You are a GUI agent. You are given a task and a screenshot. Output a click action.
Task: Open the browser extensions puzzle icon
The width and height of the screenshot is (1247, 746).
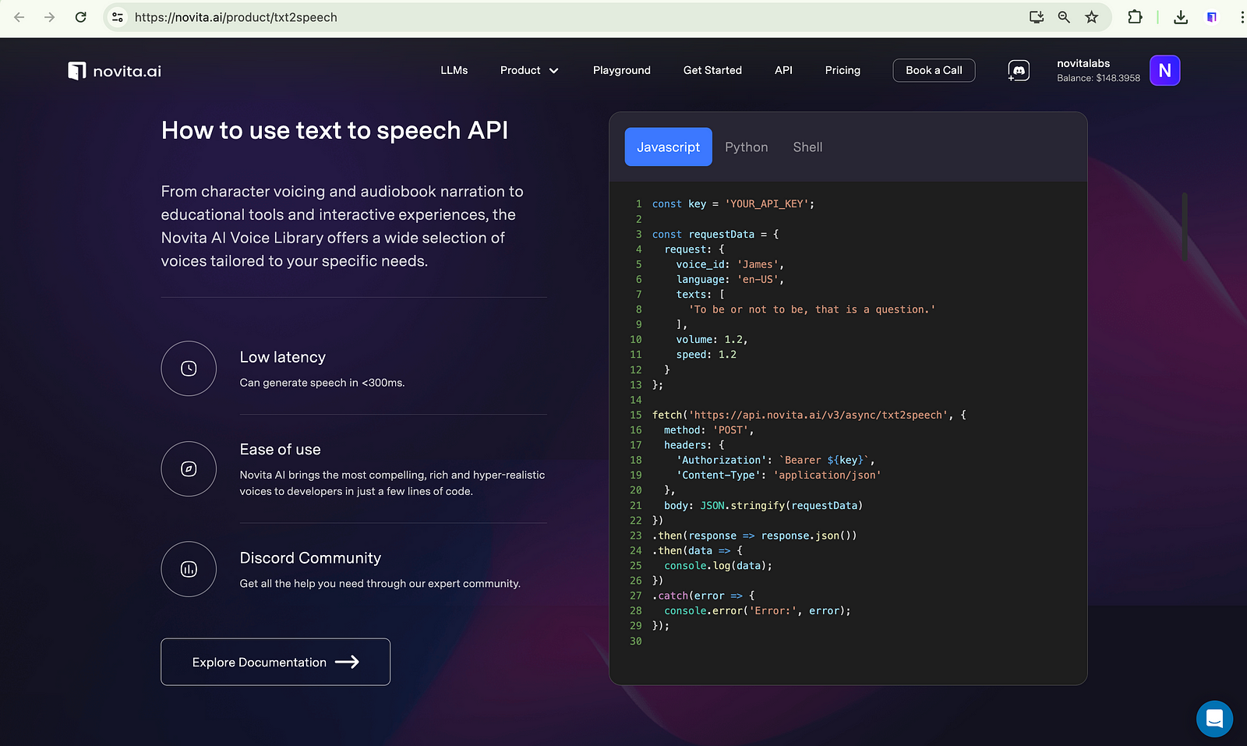1135,17
